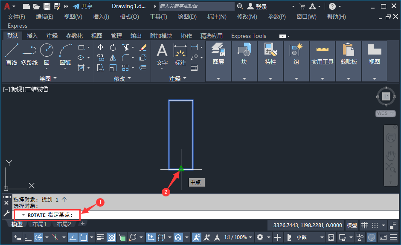
Task: Click the 共享 share button
Action: point(83,6)
